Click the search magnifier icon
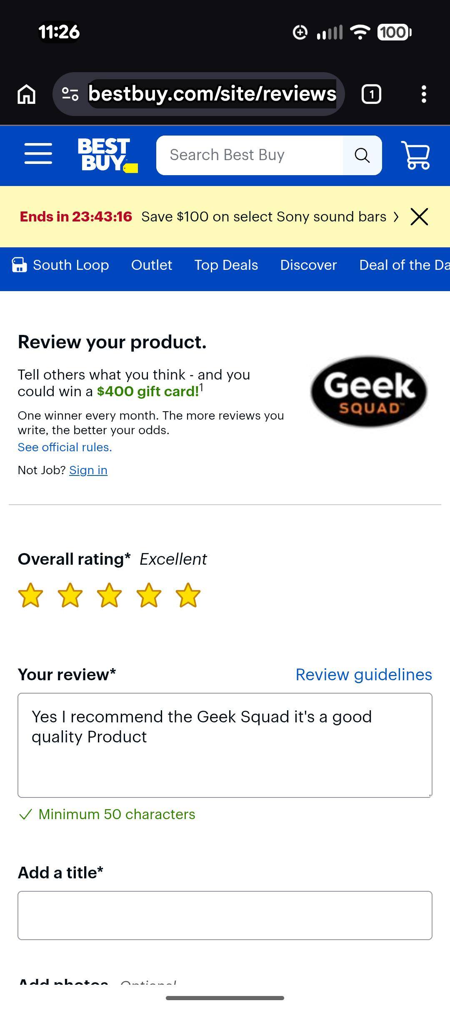This screenshot has height=1011, width=450. click(362, 155)
